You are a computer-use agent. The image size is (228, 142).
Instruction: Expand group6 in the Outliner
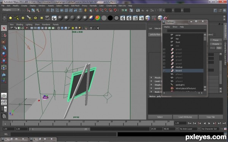tap(164, 53)
